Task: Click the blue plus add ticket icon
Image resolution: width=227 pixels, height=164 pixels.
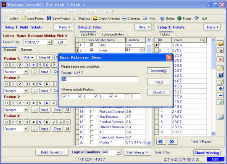Action: pyautogui.click(x=221, y=89)
